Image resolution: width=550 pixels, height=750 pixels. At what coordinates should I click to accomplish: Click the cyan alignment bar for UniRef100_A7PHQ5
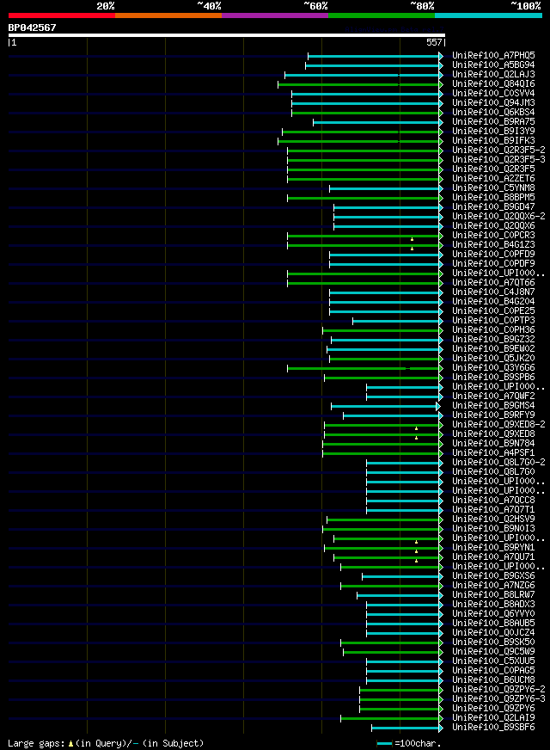click(x=376, y=57)
